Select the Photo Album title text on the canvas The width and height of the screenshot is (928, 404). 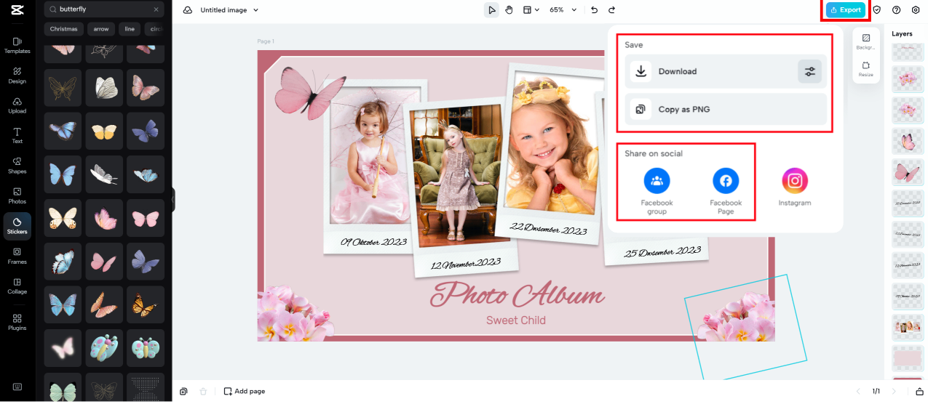coord(517,295)
